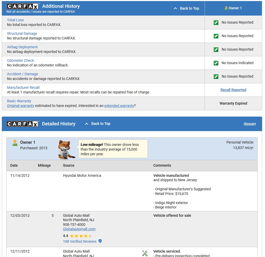Click the Date column header

[x=14, y=165]
